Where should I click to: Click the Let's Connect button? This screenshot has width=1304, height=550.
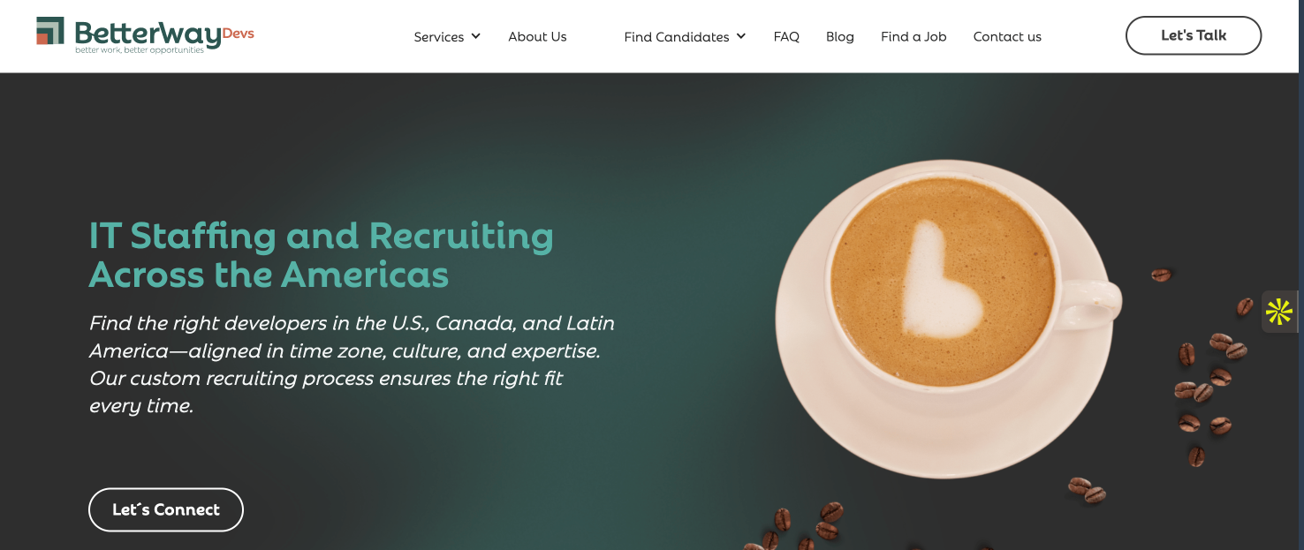pos(166,509)
